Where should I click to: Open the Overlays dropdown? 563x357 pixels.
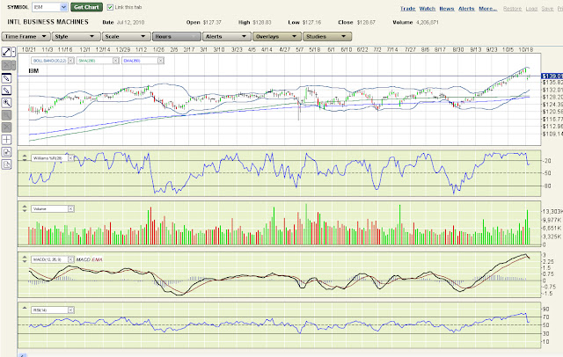276,37
